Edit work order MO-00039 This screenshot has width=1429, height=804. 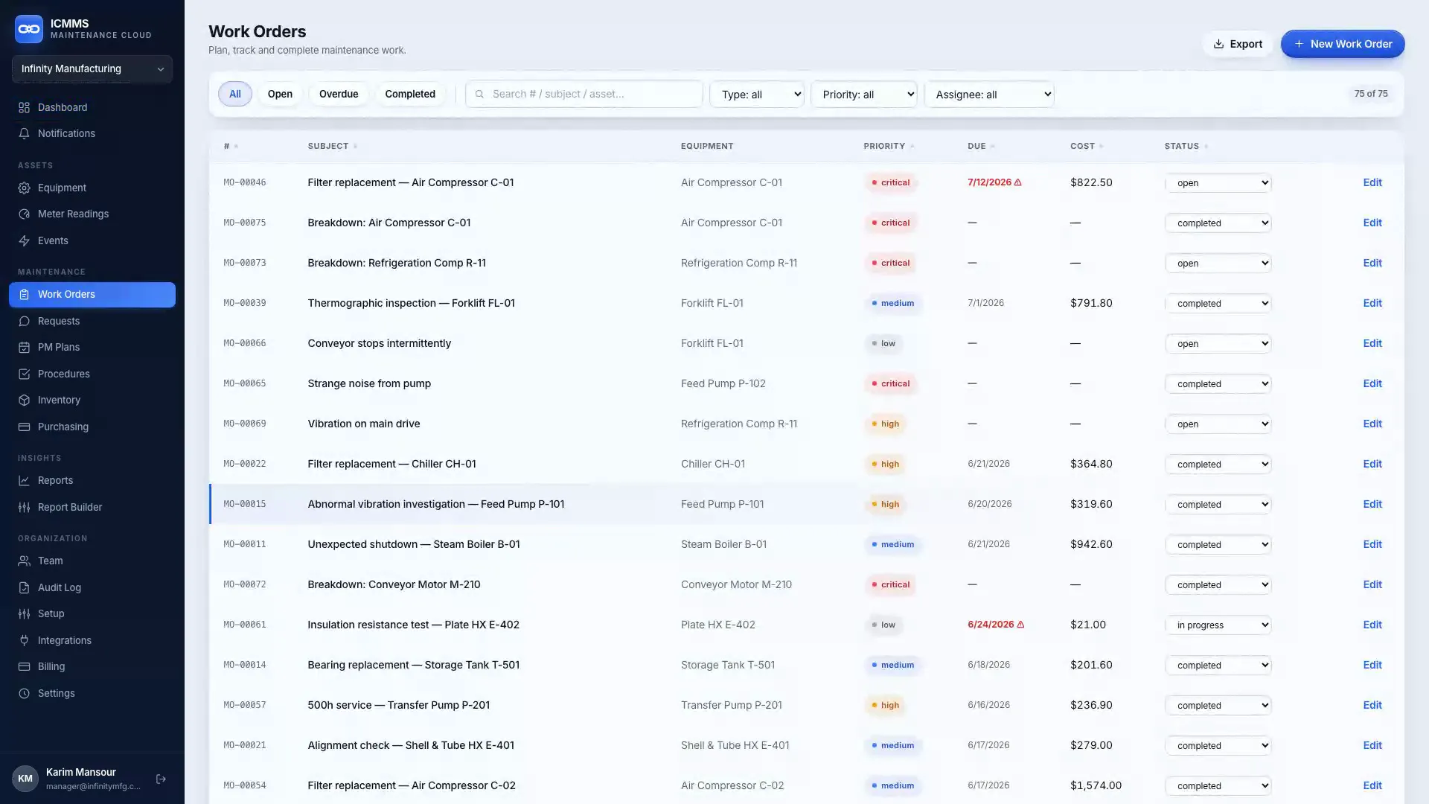(1372, 303)
